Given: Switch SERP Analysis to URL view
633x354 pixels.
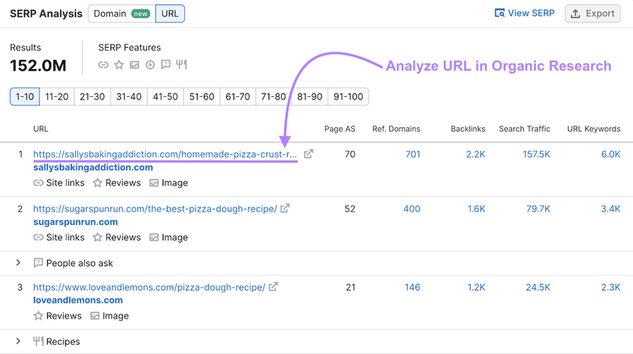Looking at the screenshot, I should [x=170, y=13].
